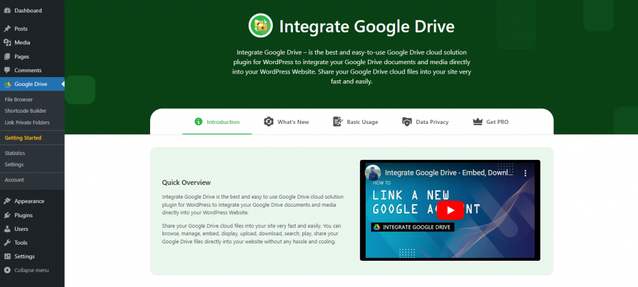
Task: Open the Data Privacy tab
Action: click(x=425, y=121)
